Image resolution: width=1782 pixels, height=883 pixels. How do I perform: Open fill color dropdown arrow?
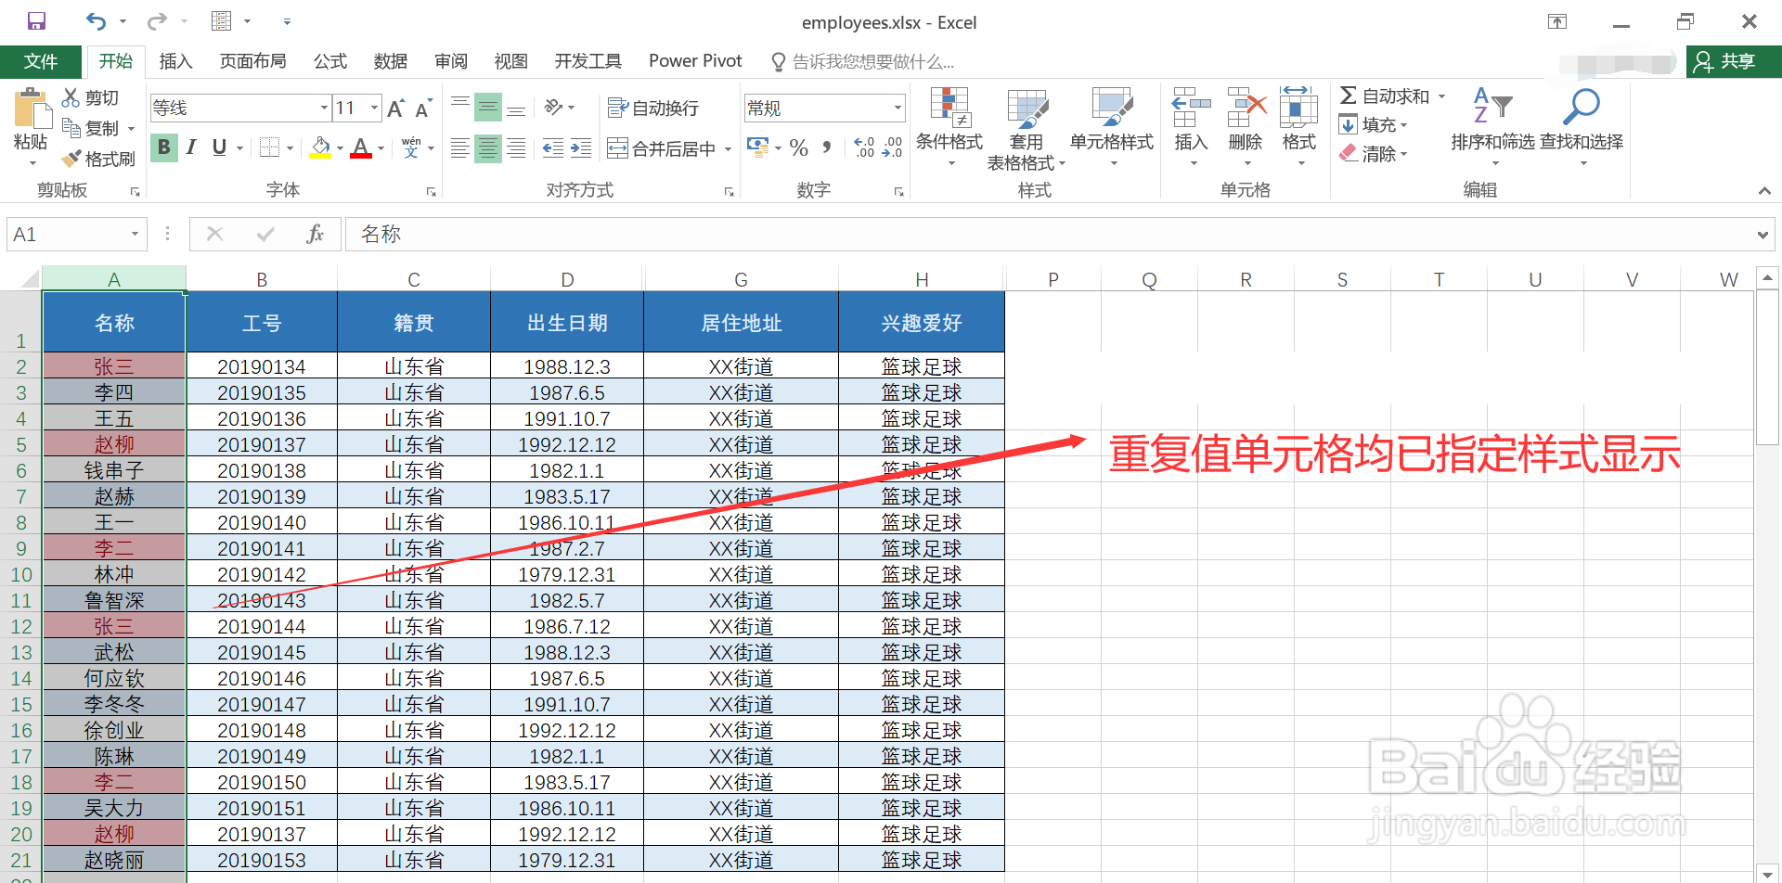click(x=340, y=148)
